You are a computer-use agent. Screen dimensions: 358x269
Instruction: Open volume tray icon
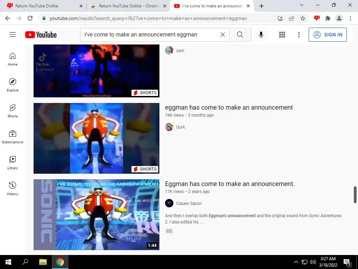coord(313,262)
